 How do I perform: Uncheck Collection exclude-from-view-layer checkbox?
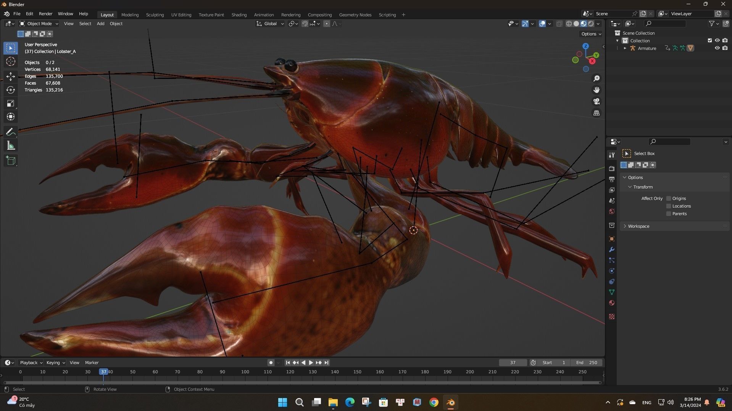point(710,40)
